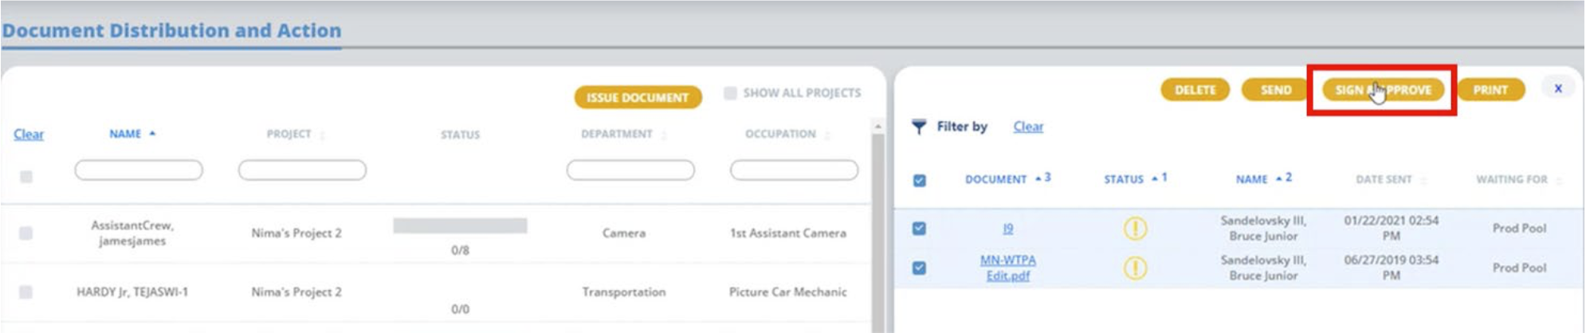
Task: Close the right document panel with X
Action: coord(1558,88)
